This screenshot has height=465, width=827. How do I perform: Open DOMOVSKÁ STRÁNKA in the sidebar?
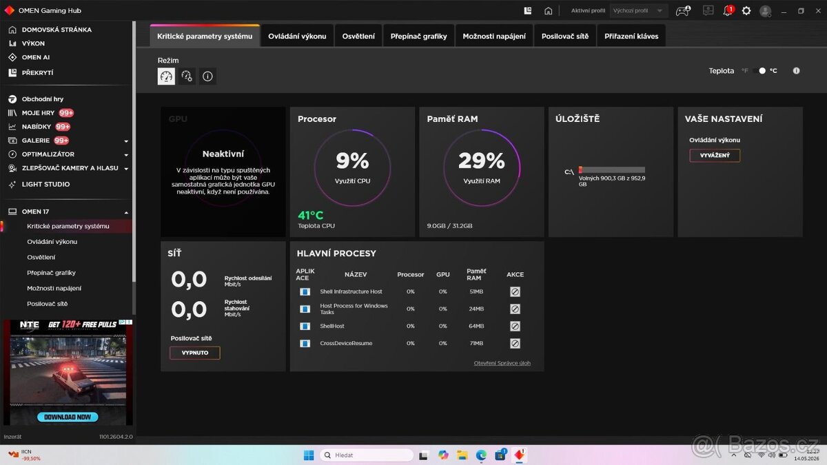[x=57, y=30]
